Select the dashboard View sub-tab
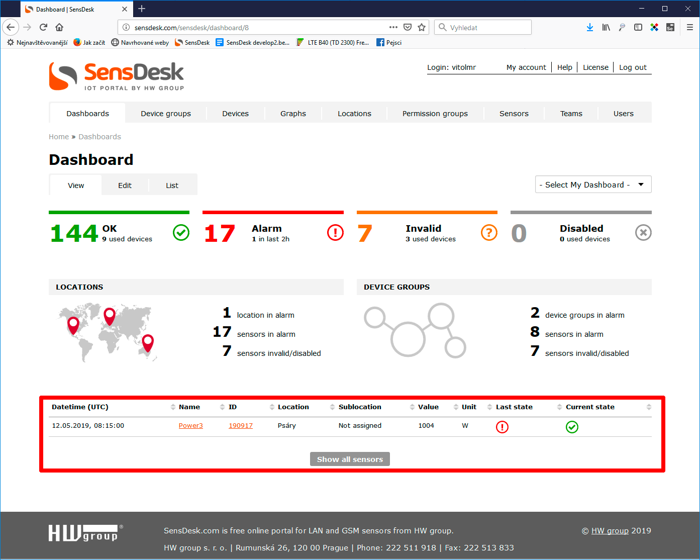The height and width of the screenshot is (560, 700). click(76, 185)
